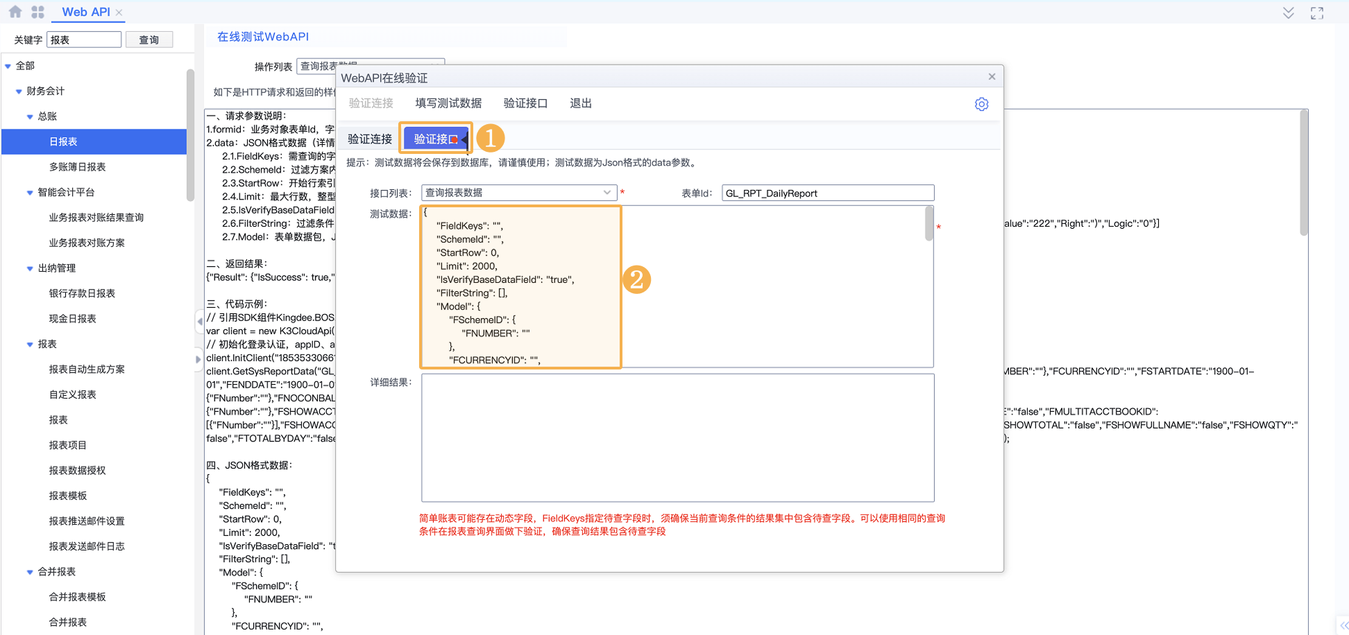The image size is (1349, 635).
Task: Click the 表单Id input field
Action: click(827, 193)
